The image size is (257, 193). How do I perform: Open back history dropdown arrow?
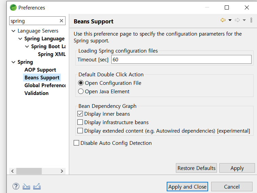(230, 20)
